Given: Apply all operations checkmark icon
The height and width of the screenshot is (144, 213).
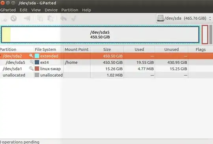Looking at the screenshot, I should tap(74, 18).
